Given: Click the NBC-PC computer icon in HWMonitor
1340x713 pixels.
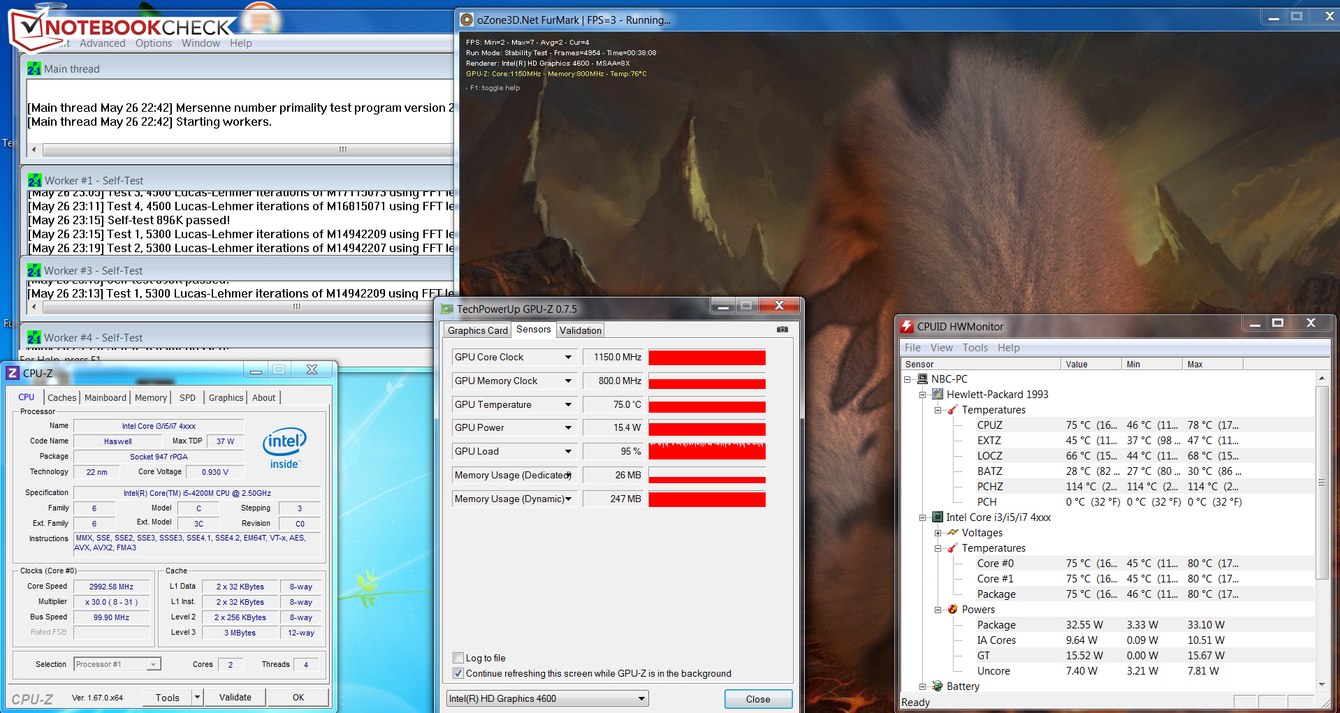Looking at the screenshot, I should coord(922,378).
